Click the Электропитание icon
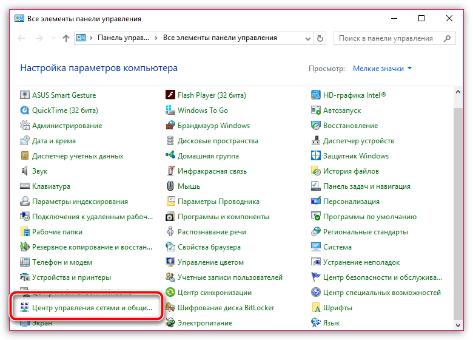This screenshot has height=340, width=473. click(x=170, y=323)
